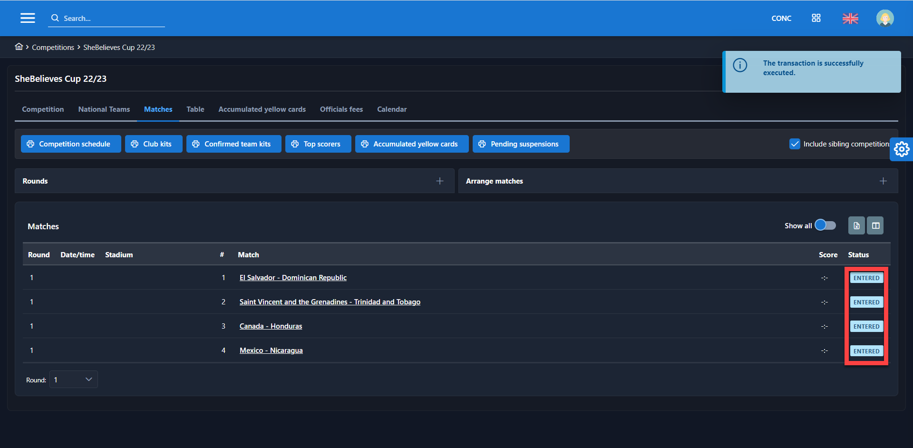The width and height of the screenshot is (913, 448).
Task: Open the apps grid icon
Action: 816,18
